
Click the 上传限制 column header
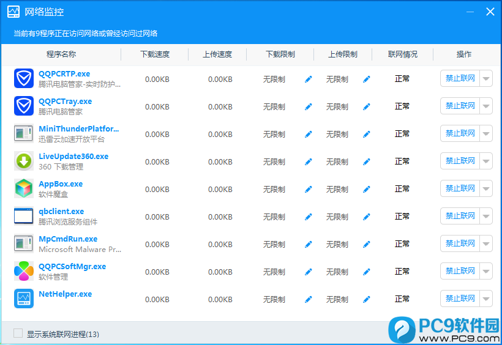tap(343, 54)
